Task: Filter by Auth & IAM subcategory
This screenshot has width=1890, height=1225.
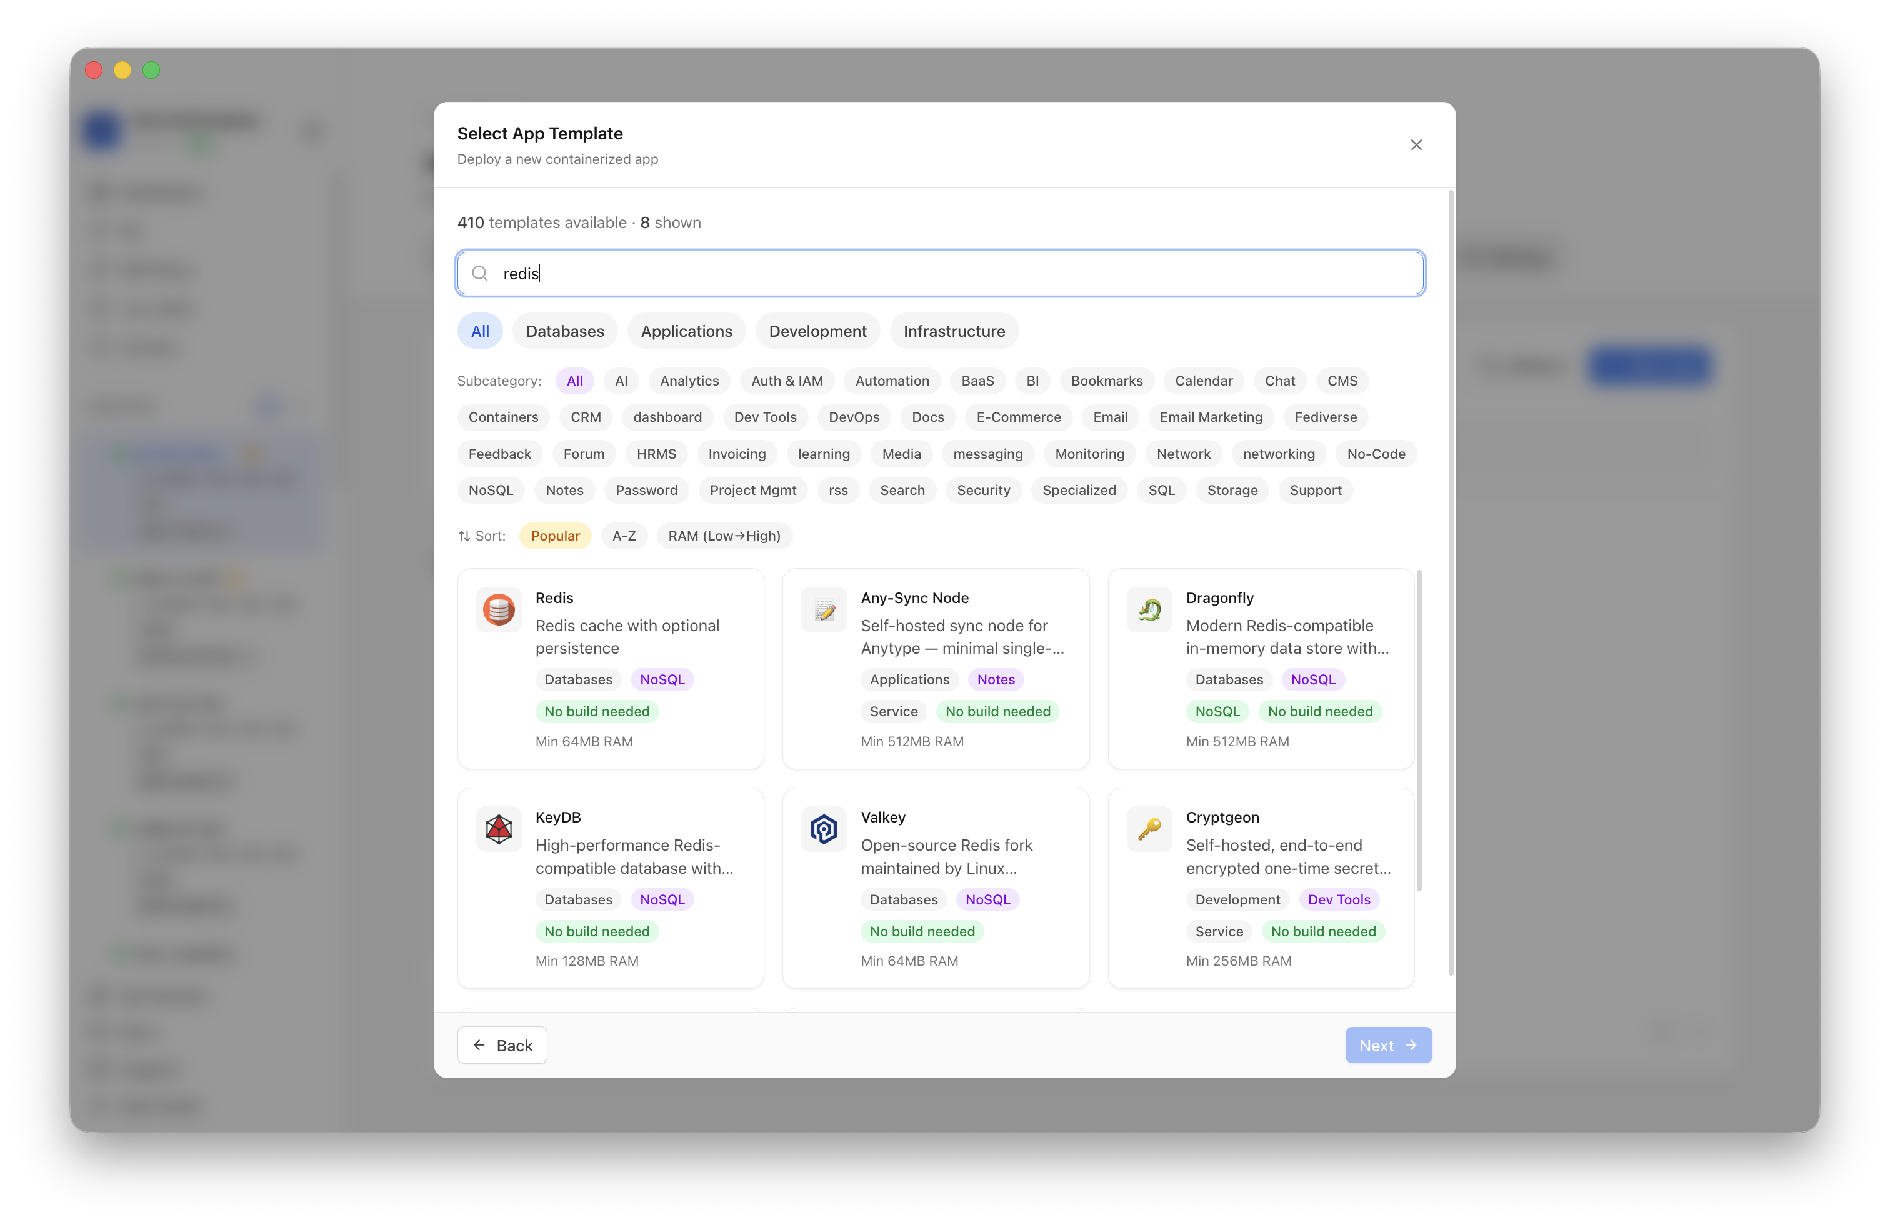Action: click(x=787, y=380)
